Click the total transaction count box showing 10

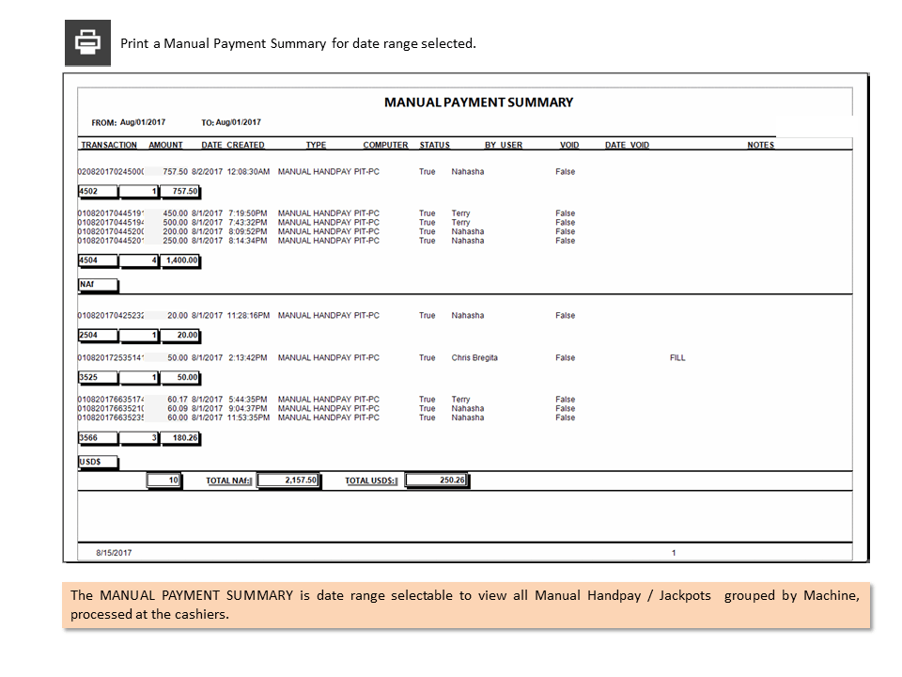163,480
